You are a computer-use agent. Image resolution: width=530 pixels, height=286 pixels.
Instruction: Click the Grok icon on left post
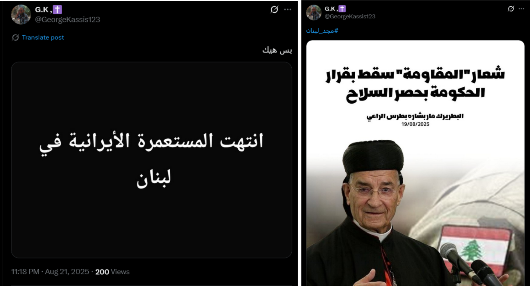point(274,10)
